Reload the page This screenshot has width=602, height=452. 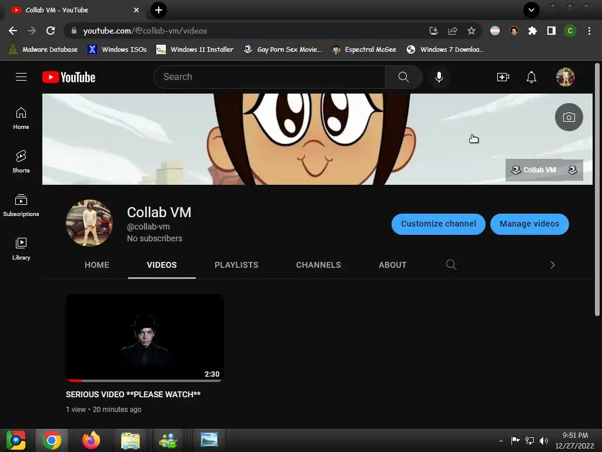[51, 31]
